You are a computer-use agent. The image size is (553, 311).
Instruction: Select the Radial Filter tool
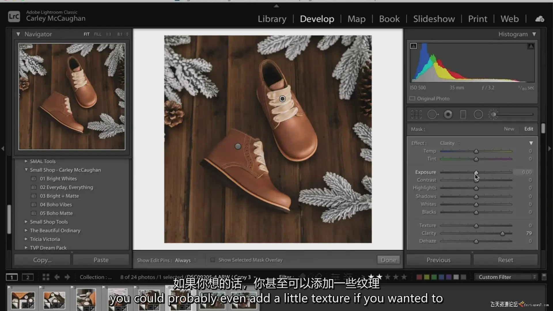(x=478, y=115)
